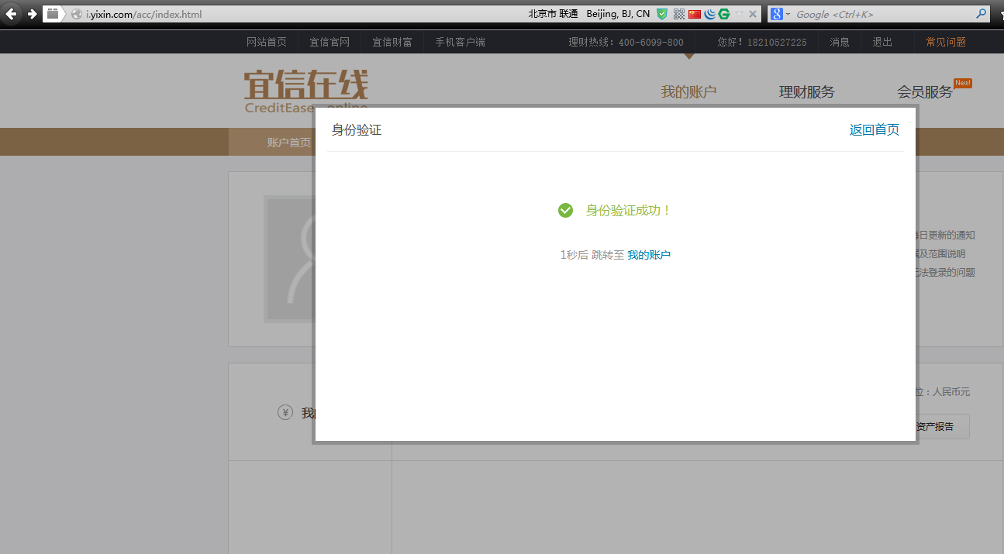This screenshot has height=554, width=1004.
Task: Open 账户首页 sub-navigation tab
Action: tap(289, 143)
